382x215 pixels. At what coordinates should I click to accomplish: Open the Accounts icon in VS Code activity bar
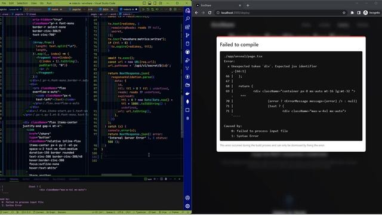click(187, 198)
